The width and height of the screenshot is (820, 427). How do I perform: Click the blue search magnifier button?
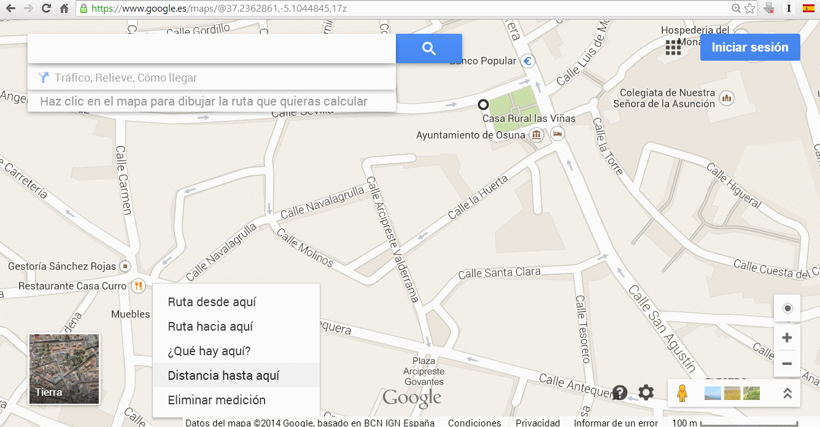point(428,48)
